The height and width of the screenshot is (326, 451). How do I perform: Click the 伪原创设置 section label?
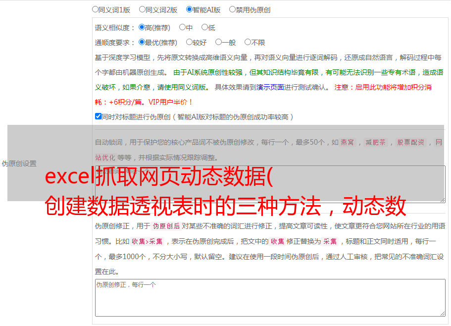(x=19, y=163)
